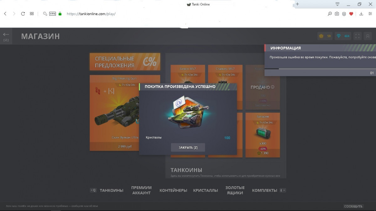Open the Специальные предложения banner
Screen dimensions: 376x211
point(125,62)
